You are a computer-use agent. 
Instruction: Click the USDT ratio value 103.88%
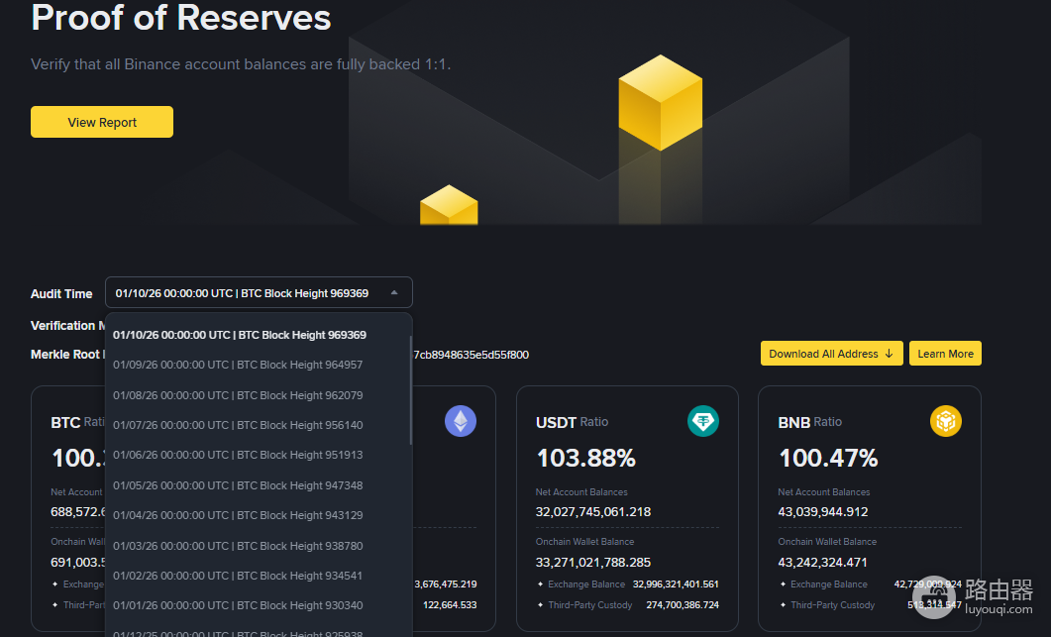[x=585, y=458]
